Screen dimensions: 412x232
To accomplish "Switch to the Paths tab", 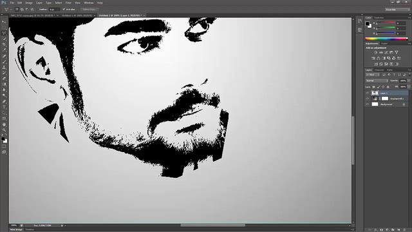I will pos(389,70).
